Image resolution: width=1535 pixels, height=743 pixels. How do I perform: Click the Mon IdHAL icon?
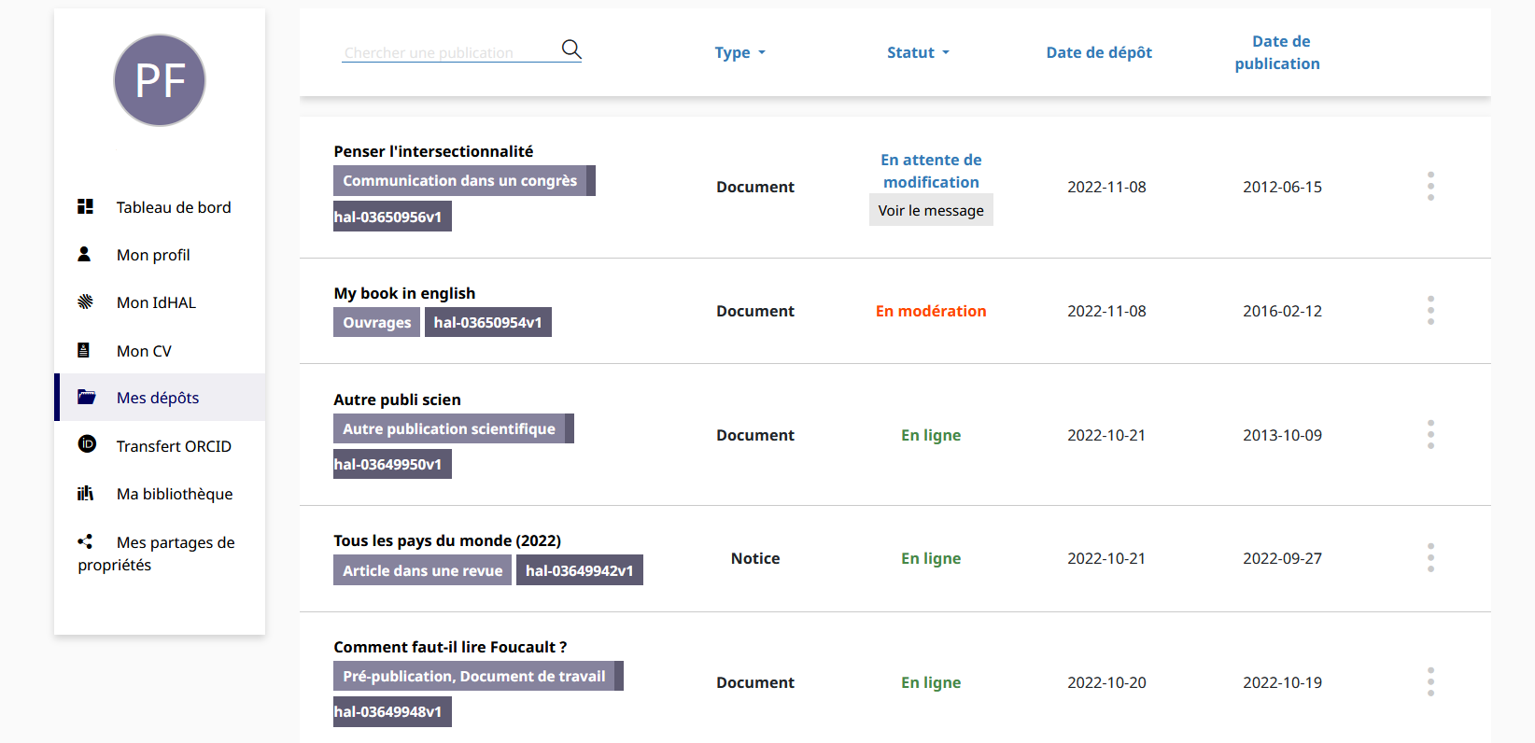point(85,301)
